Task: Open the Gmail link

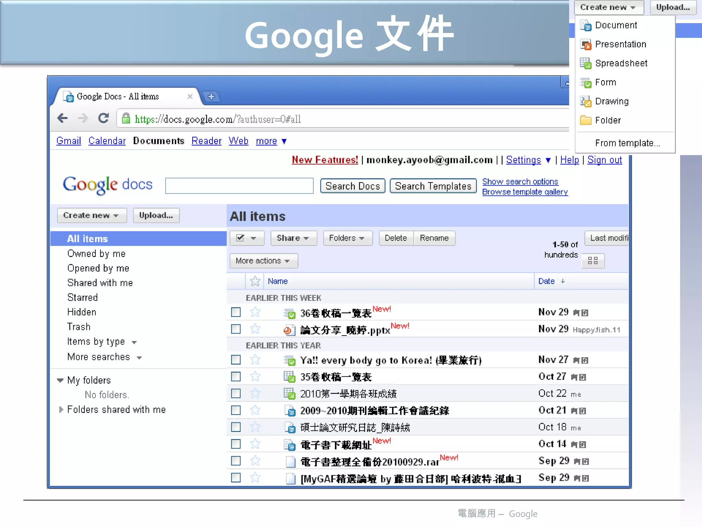Action: tap(69, 141)
